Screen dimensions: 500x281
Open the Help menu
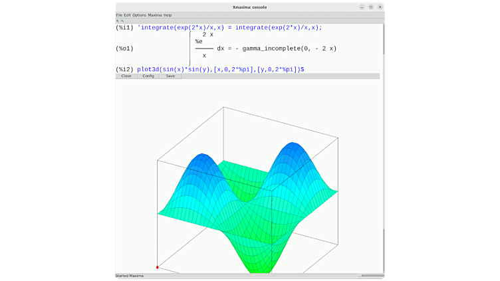(x=168, y=15)
